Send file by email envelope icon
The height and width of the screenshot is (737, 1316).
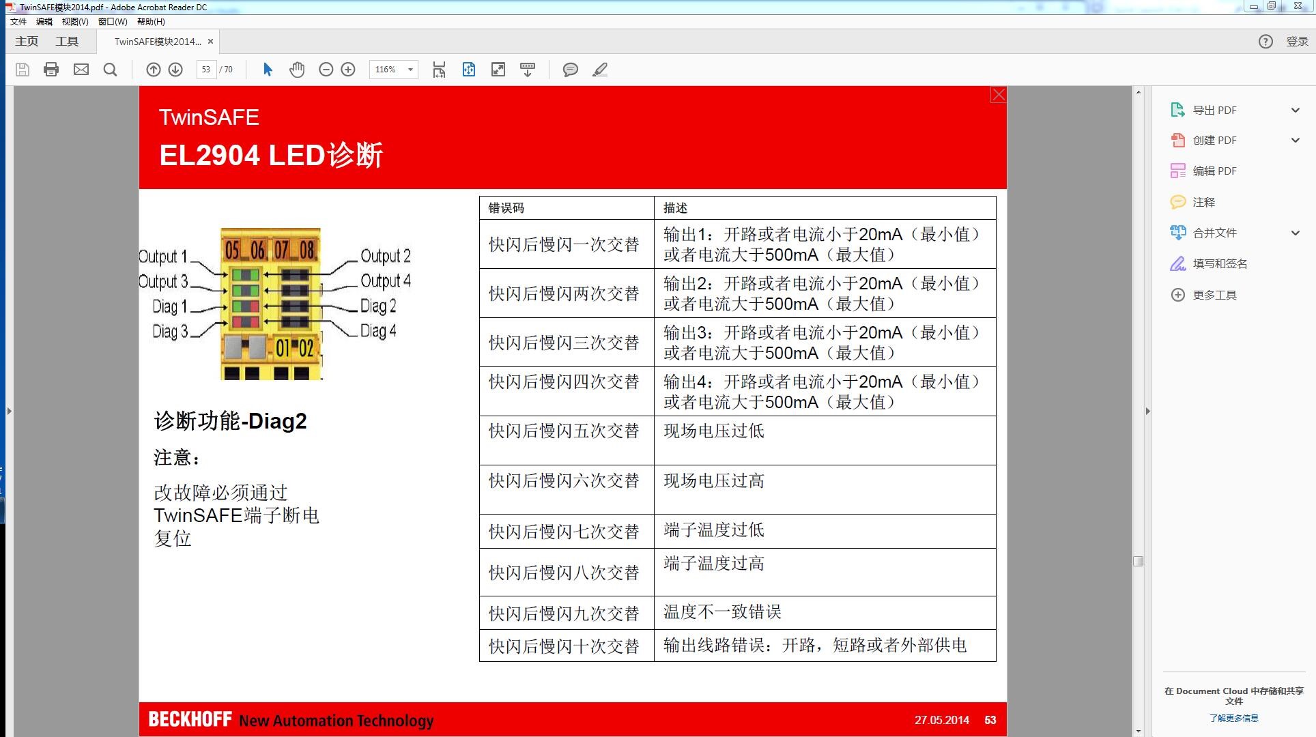pyautogui.click(x=81, y=70)
